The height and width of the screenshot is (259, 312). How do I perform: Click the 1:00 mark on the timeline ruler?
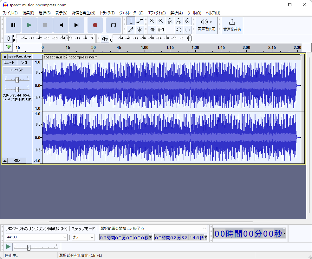click(145, 48)
